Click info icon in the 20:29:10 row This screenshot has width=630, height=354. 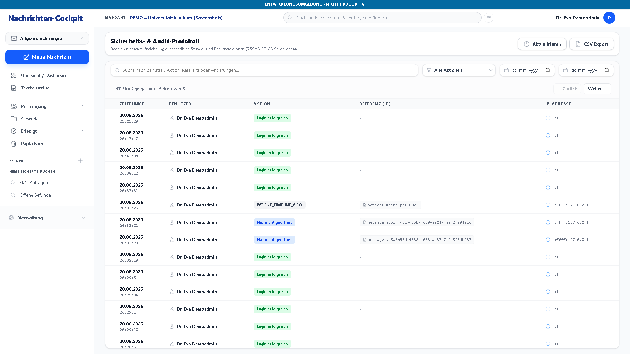[x=548, y=326]
